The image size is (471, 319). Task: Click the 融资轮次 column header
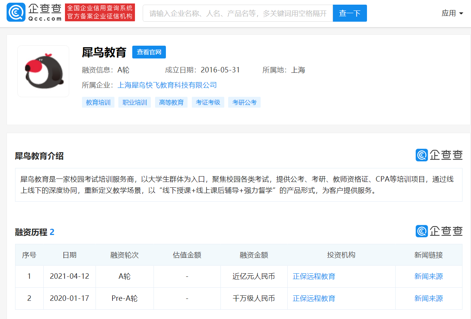click(125, 255)
